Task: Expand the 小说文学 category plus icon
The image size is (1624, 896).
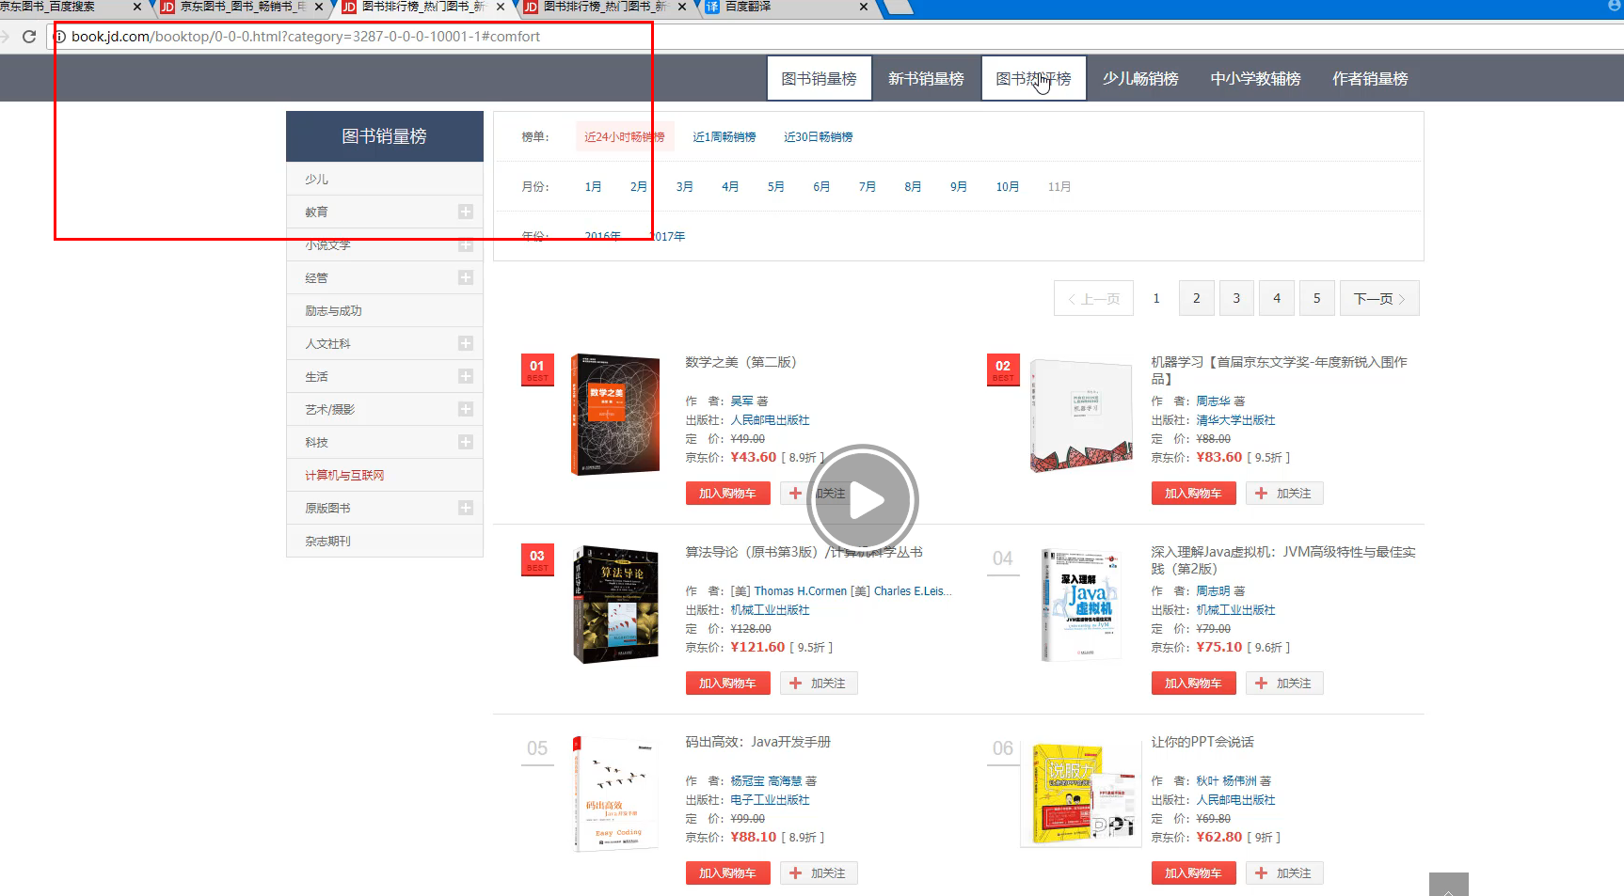Action: coord(465,244)
